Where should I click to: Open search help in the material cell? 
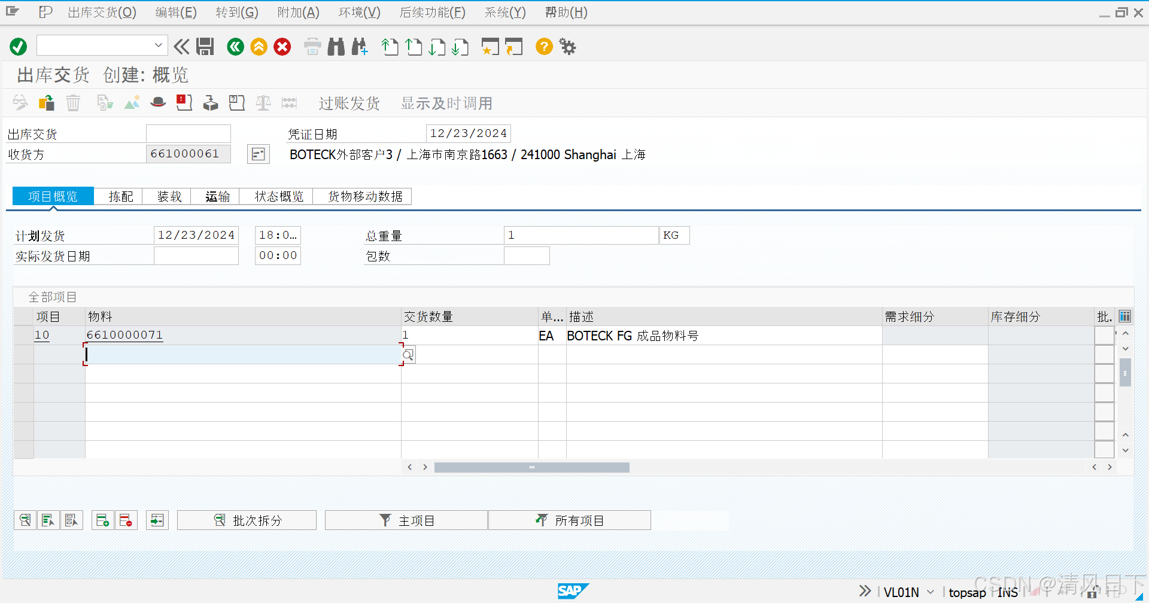pyautogui.click(x=408, y=355)
